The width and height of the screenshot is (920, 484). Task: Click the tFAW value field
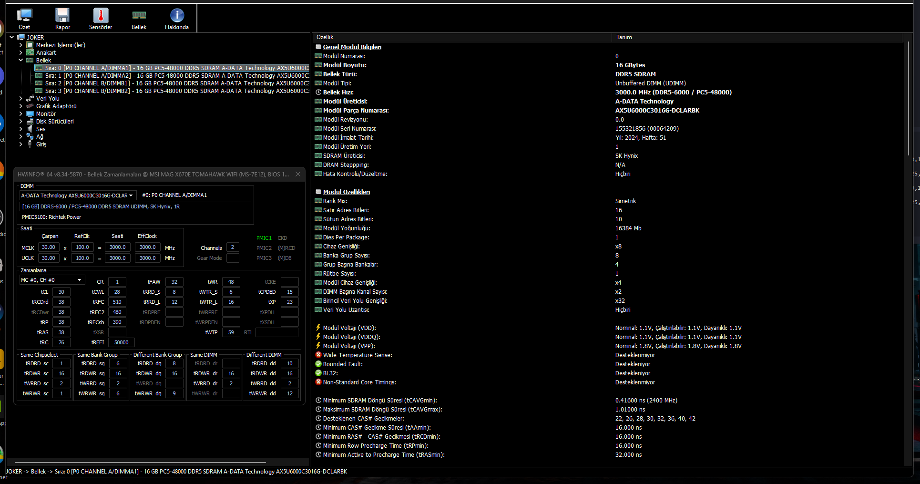[174, 282]
